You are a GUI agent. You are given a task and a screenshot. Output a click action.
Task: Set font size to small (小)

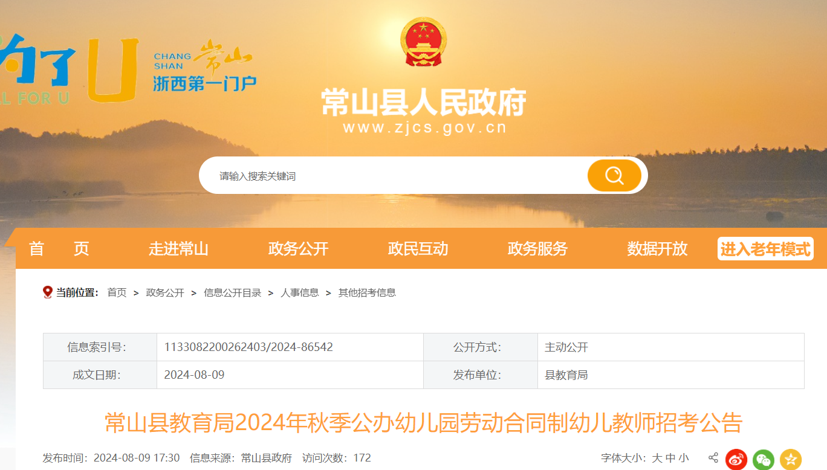click(684, 458)
